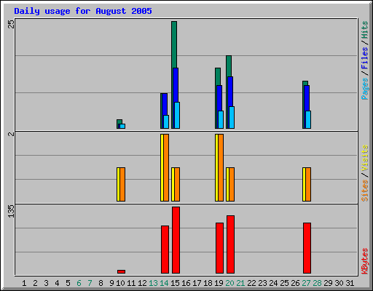Screen dimensions: 373x291
Task: Select the yellow Visits bar for day 14
Action: click(x=162, y=167)
